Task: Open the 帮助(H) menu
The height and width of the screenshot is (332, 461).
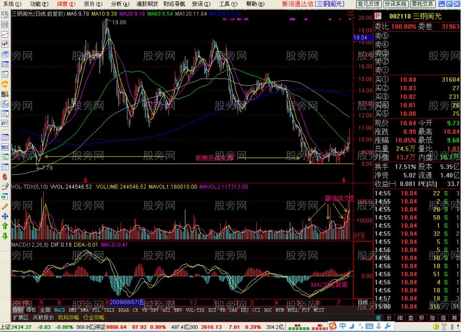Action: tap(255, 4)
